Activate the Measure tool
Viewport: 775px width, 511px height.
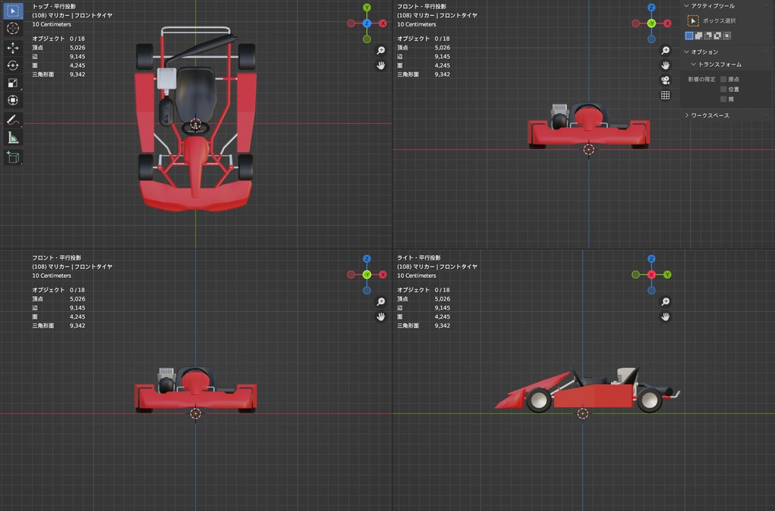tap(13, 138)
